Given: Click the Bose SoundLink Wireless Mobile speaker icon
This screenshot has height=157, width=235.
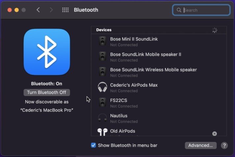Looking at the screenshot, I should point(103,72).
